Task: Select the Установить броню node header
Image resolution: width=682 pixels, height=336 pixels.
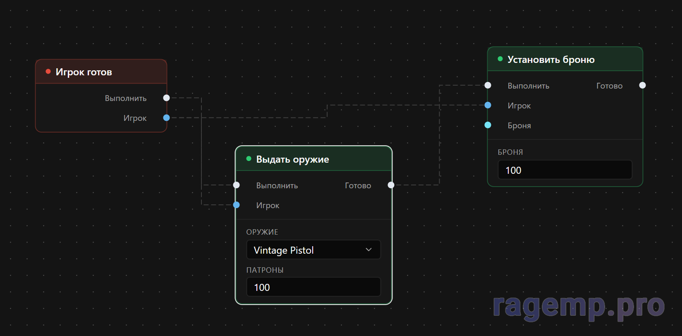Action: tap(551, 60)
